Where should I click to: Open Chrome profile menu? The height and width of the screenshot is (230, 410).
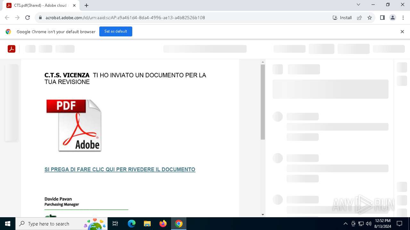(x=393, y=18)
